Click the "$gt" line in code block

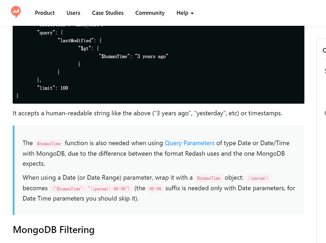pos(89,49)
